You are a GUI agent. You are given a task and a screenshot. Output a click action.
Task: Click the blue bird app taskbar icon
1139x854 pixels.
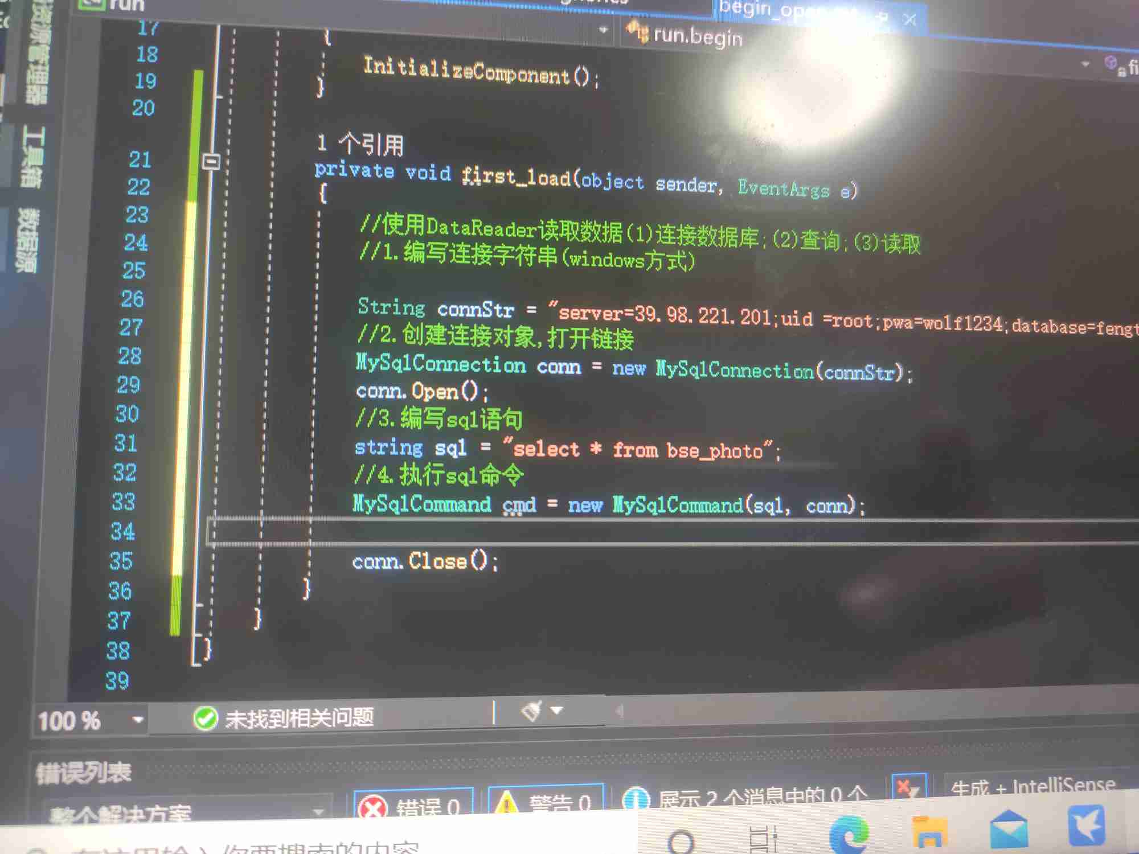[1086, 826]
